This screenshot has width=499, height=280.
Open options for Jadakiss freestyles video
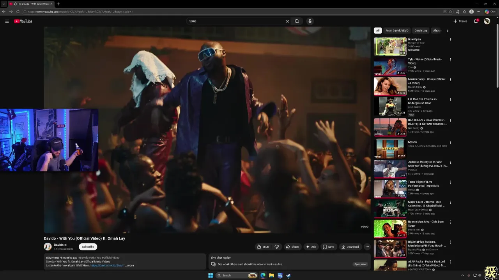click(450, 162)
